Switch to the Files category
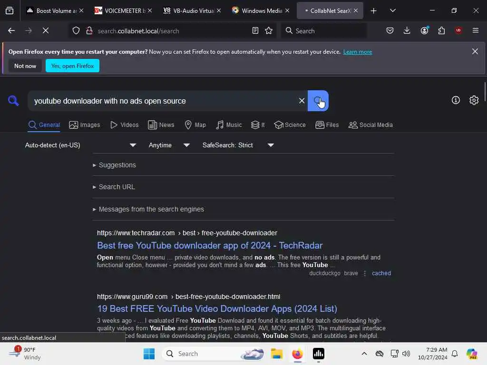The image size is (487, 365). pyautogui.click(x=327, y=125)
